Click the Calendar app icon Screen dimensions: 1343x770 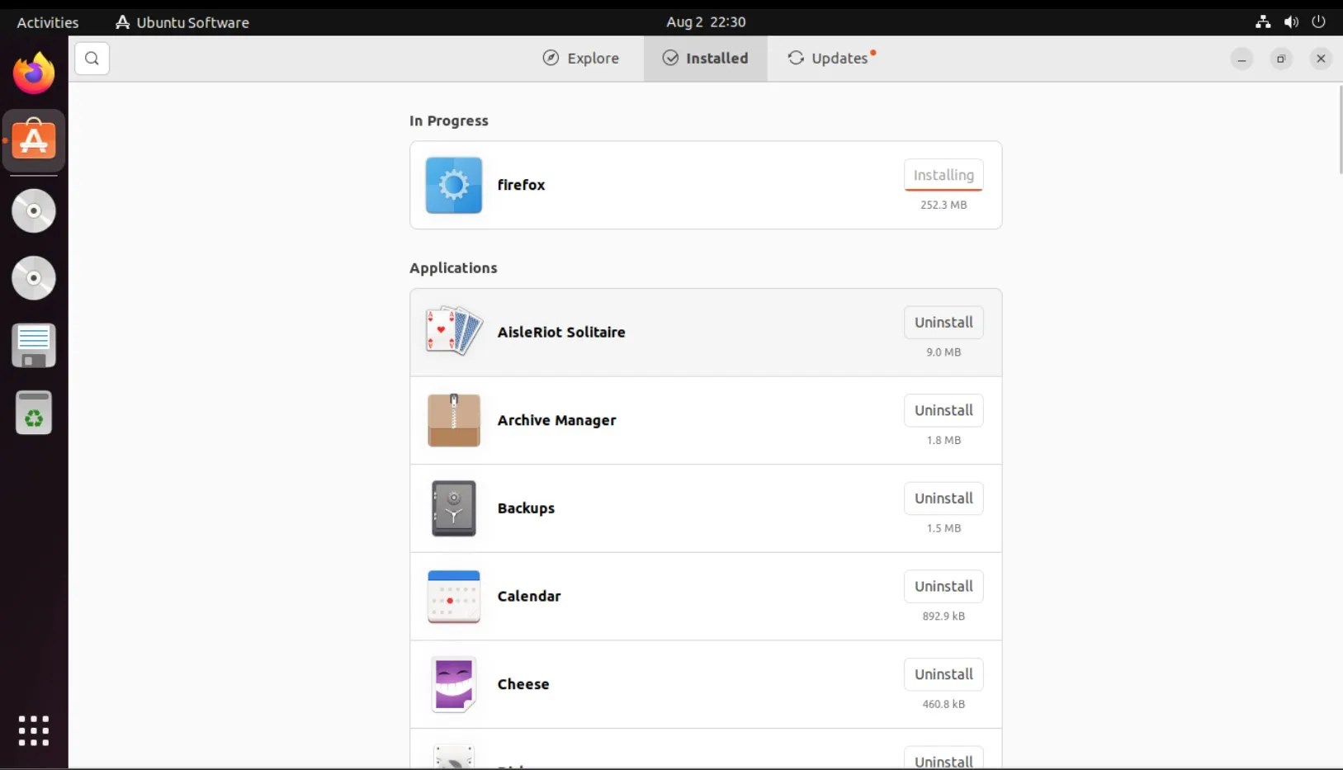452,596
